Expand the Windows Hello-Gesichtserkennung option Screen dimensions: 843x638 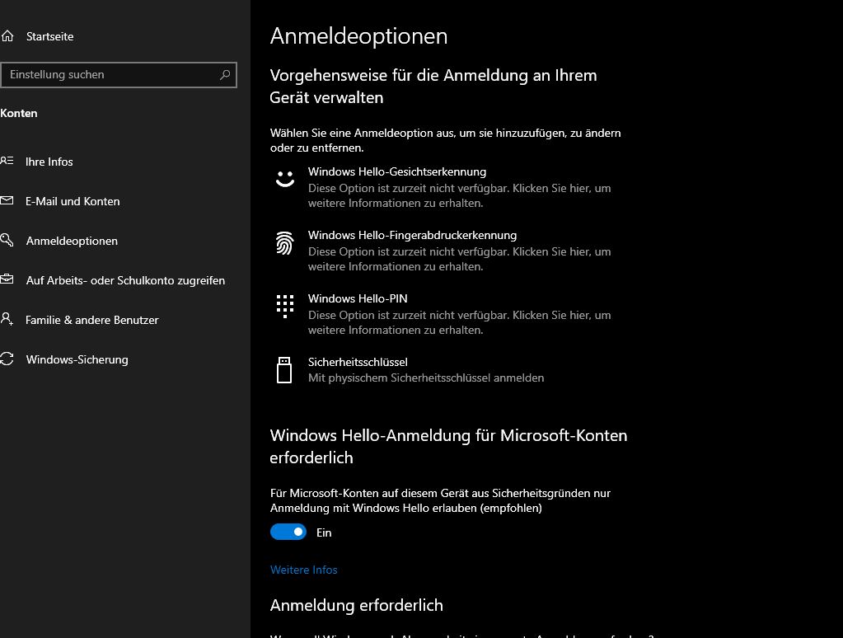tap(396, 172)
